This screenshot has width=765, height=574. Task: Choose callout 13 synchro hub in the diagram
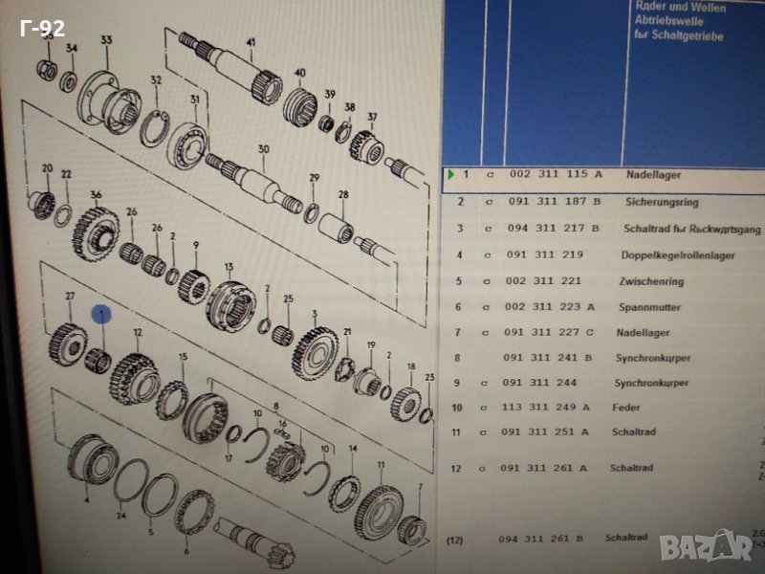pos(228,268)
